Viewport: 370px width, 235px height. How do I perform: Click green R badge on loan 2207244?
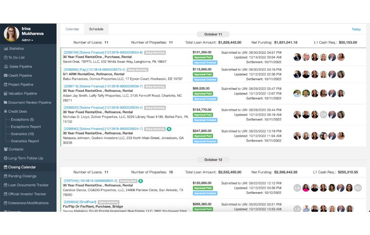pyautogui.click(x=141, y=181)
